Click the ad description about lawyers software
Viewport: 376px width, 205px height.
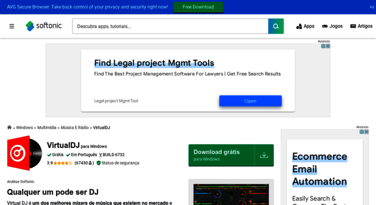click(187, 74)
